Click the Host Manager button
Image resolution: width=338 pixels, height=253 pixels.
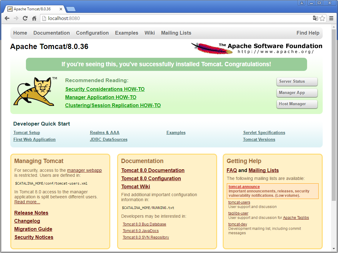(x=297, y=104)
